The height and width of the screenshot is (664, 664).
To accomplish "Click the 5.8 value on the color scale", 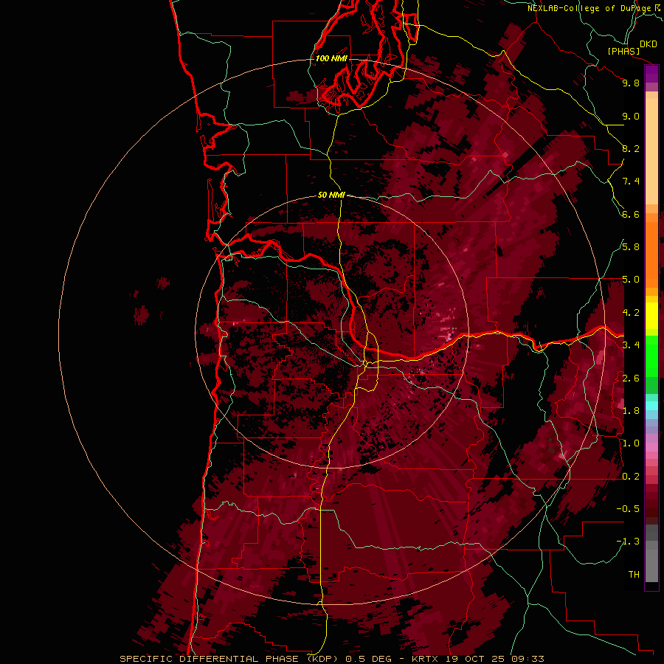I will coord(631,247).
